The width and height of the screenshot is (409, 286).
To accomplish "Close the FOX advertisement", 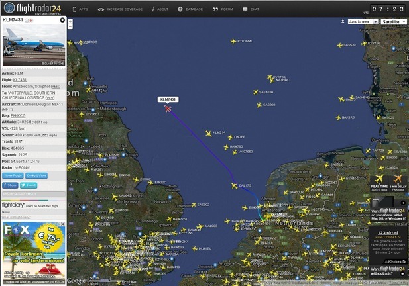I will (x=62, y=224).
